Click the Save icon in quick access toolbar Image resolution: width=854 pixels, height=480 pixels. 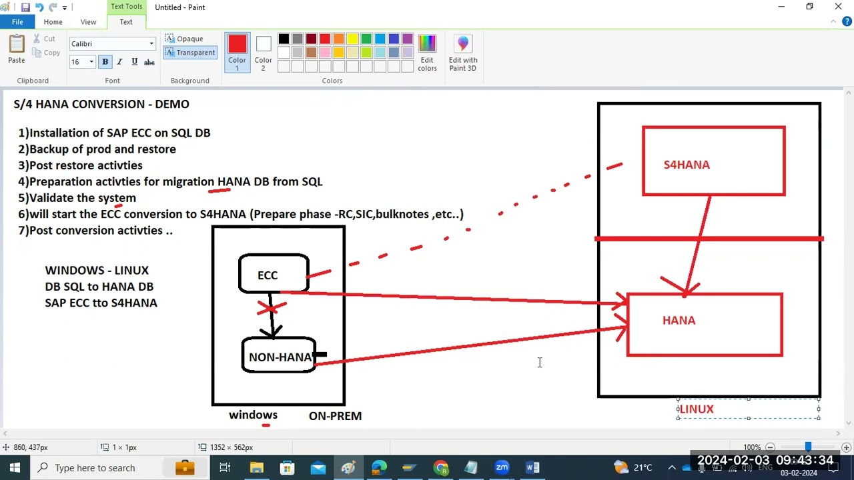pyautogui.click(x=25, y=7)
